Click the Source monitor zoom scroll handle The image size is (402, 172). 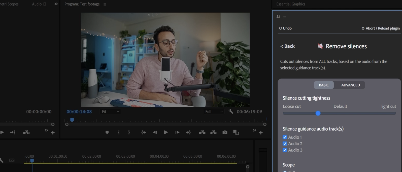click(x=53, y=124)
